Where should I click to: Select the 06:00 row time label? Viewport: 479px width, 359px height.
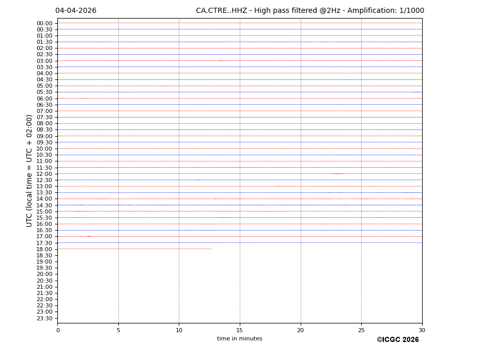pos(44,99)
